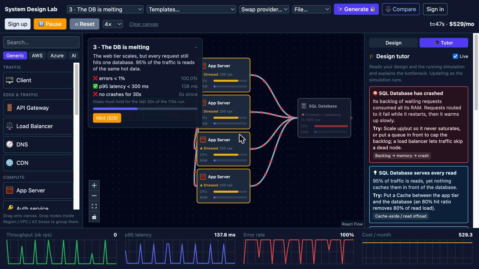Click the first App Server CPU usage bar
Screen dimensions: 479x269
tap(230, 81)
